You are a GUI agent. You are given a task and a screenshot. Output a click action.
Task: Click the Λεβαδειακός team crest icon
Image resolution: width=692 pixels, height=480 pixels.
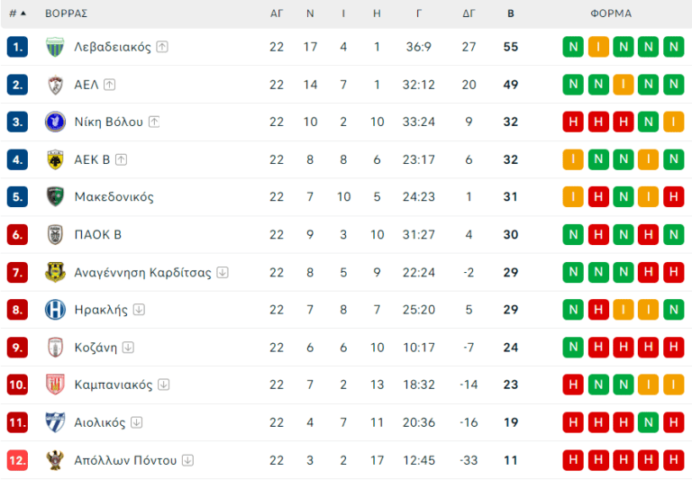click(56, 47)
